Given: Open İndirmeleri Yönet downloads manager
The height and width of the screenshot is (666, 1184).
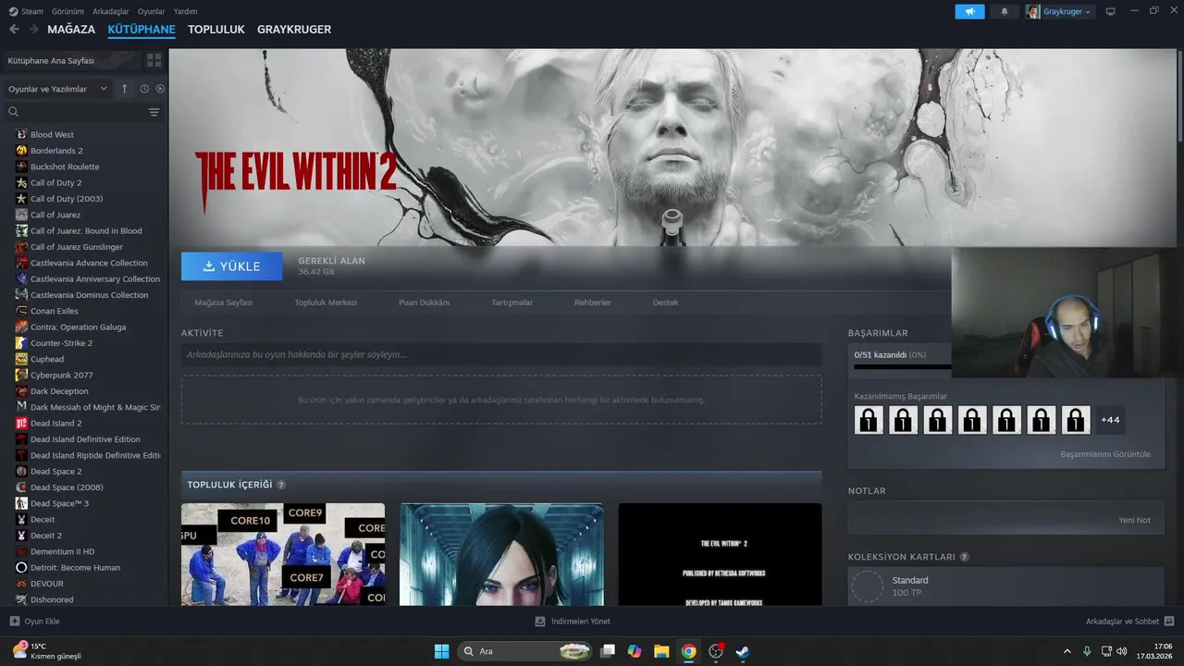Looking at the screenshot, I should [573, 622].
